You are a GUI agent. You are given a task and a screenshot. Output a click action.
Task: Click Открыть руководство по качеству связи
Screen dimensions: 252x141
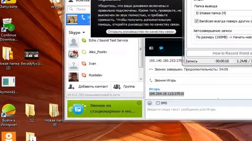[141, 32]
